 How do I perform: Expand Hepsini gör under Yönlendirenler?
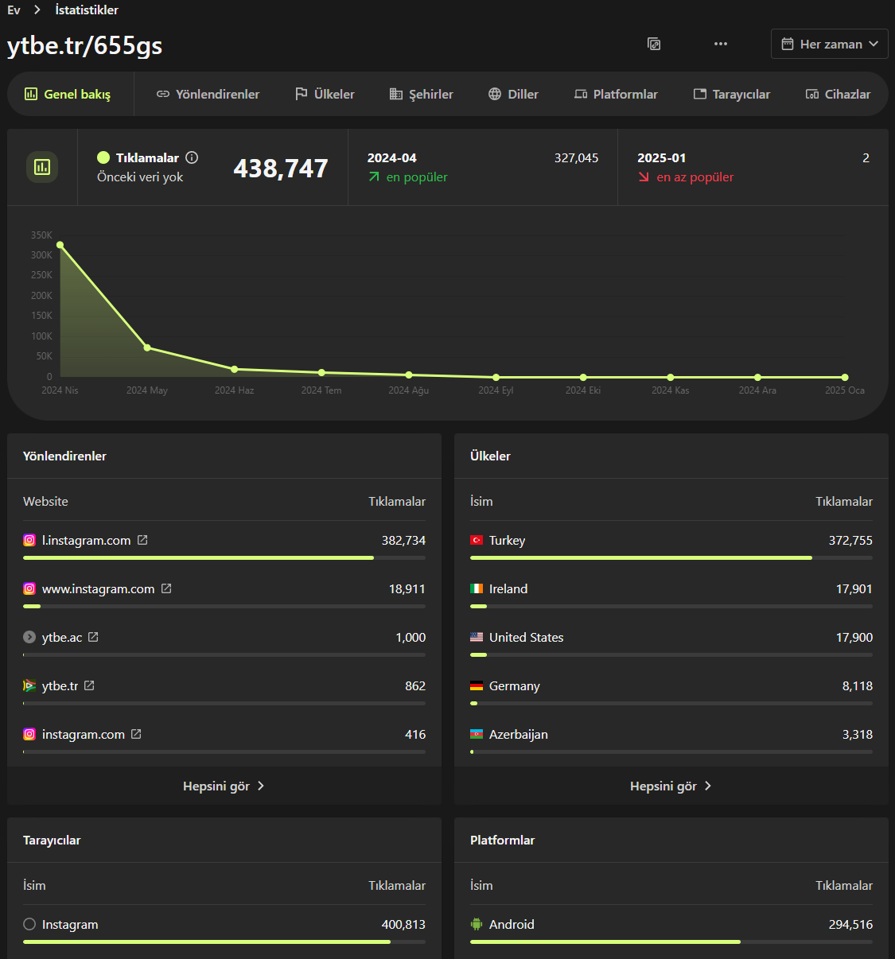(224, 786)
